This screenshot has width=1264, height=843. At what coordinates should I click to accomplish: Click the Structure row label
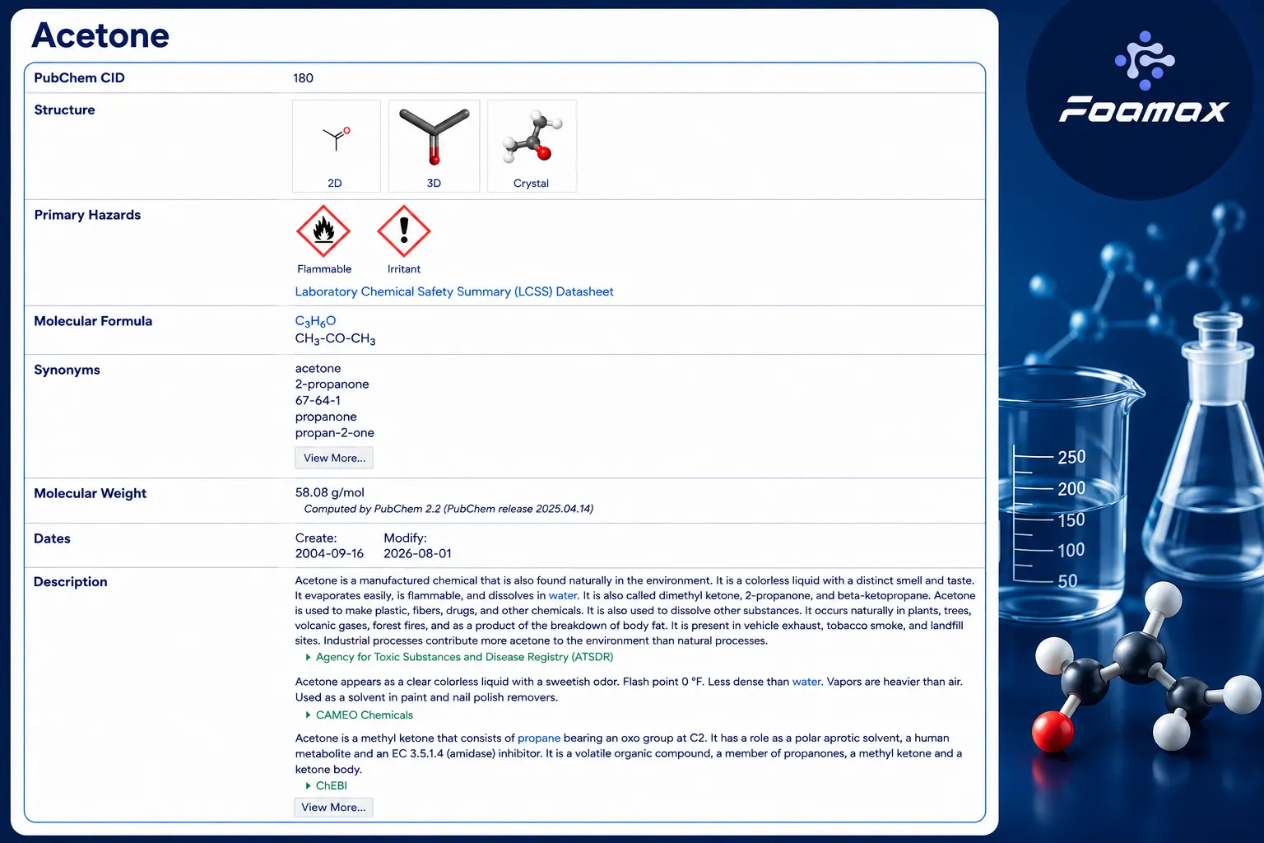coord(64,110)
